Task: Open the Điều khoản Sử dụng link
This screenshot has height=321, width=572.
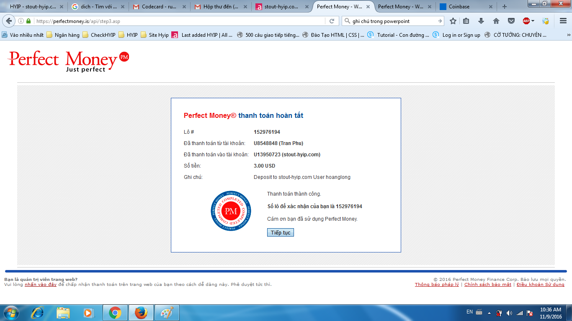Action: point(541,285)
